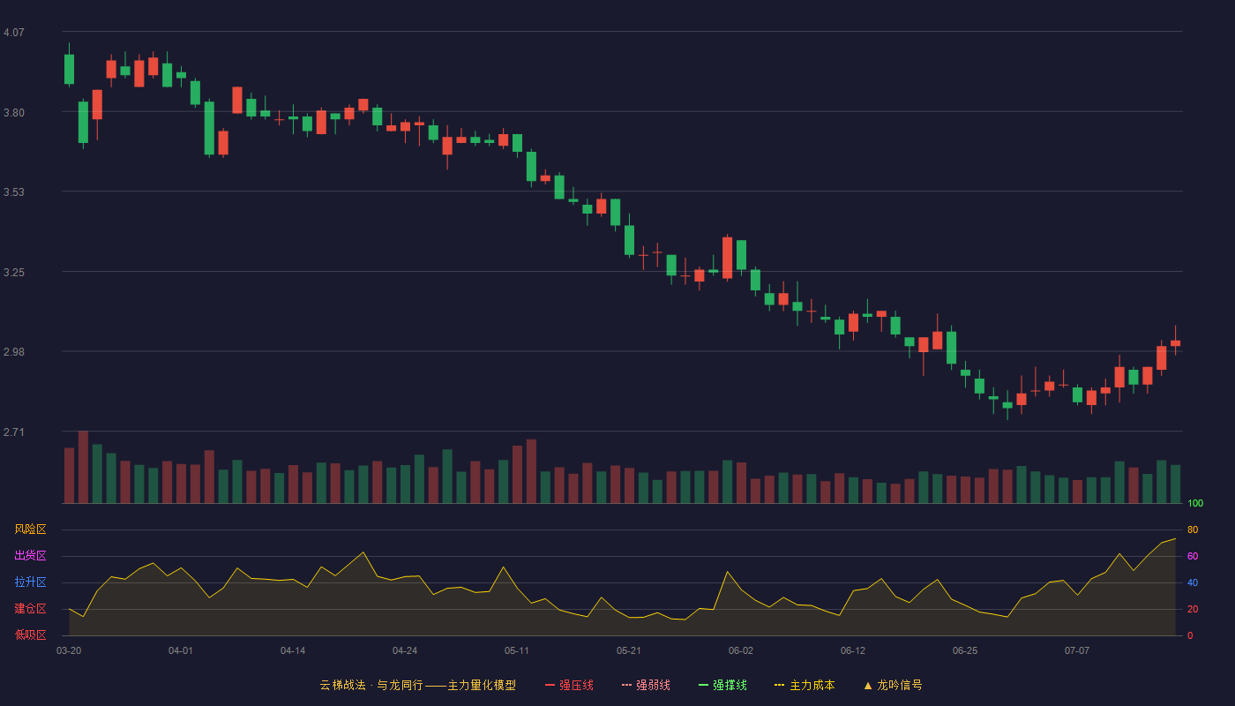1235x706 pixels.
Task: Click the tallest volume bar near 03-20
Action: 83,467
